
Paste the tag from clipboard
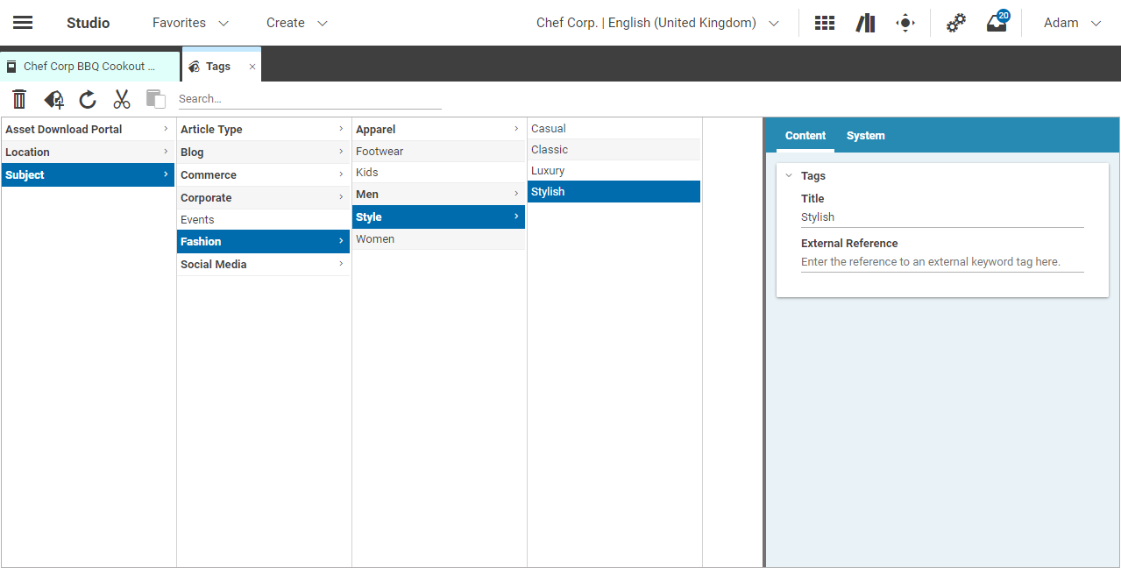coord(155,99)
